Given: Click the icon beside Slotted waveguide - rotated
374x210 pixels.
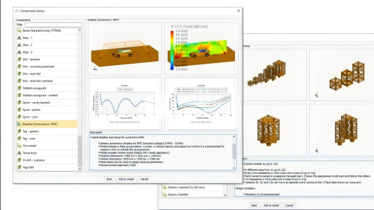Looking at the screenshot, I should [x=19, y=95].
